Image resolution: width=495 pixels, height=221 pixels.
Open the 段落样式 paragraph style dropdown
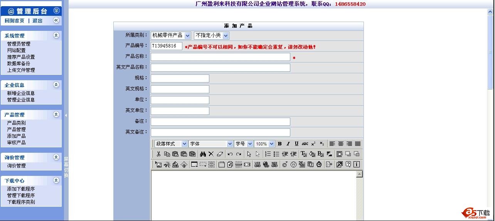[171, 144]
